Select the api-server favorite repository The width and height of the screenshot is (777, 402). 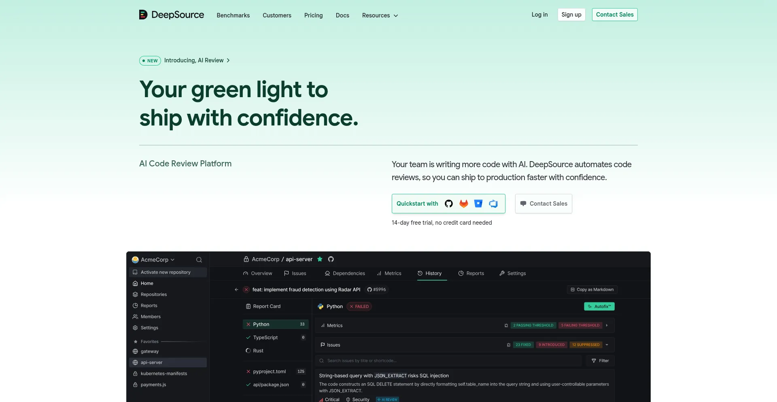(168, 362)
